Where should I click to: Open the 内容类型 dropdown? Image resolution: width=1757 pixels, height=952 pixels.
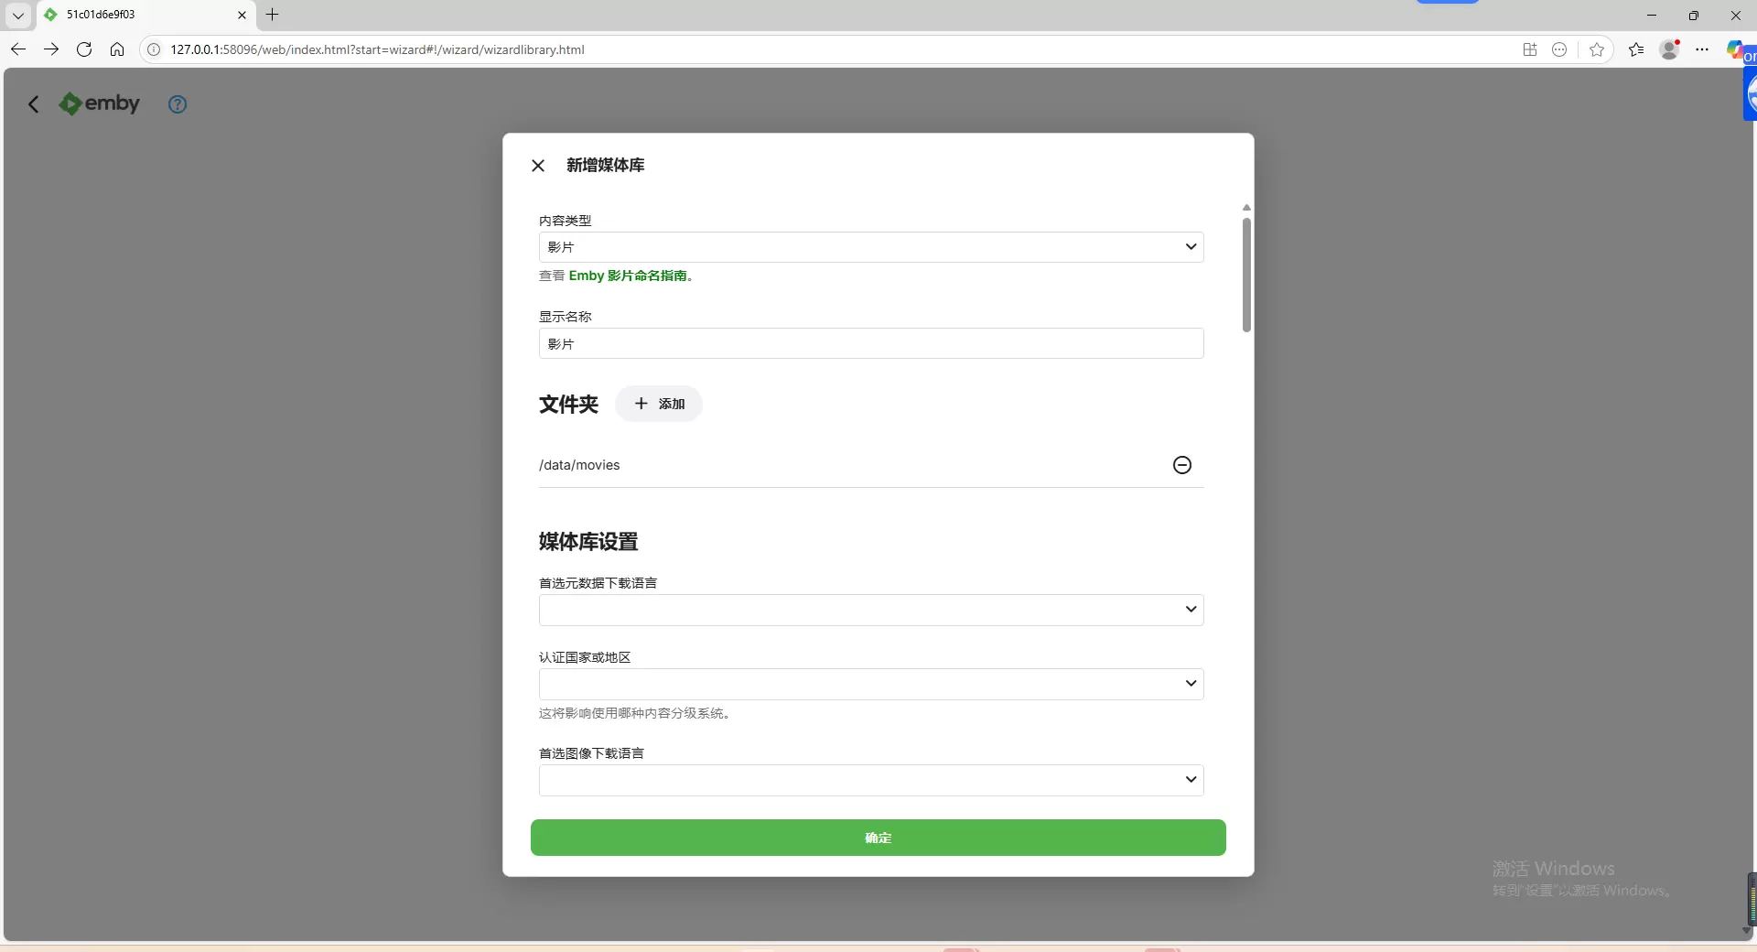pos(870,247)
